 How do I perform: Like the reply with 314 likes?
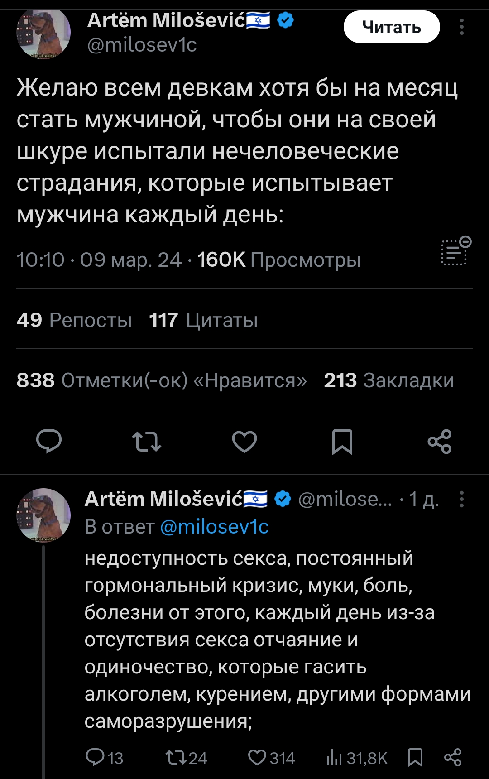click(271, 758)
